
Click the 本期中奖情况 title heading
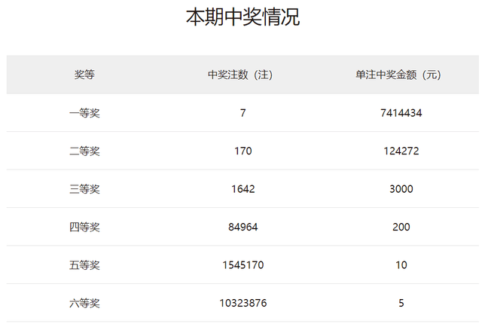tap(243, 17)
